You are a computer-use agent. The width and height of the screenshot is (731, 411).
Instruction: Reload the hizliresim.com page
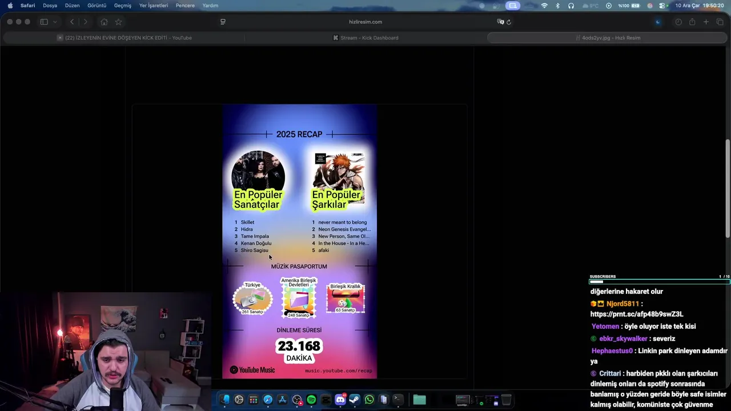509,22
